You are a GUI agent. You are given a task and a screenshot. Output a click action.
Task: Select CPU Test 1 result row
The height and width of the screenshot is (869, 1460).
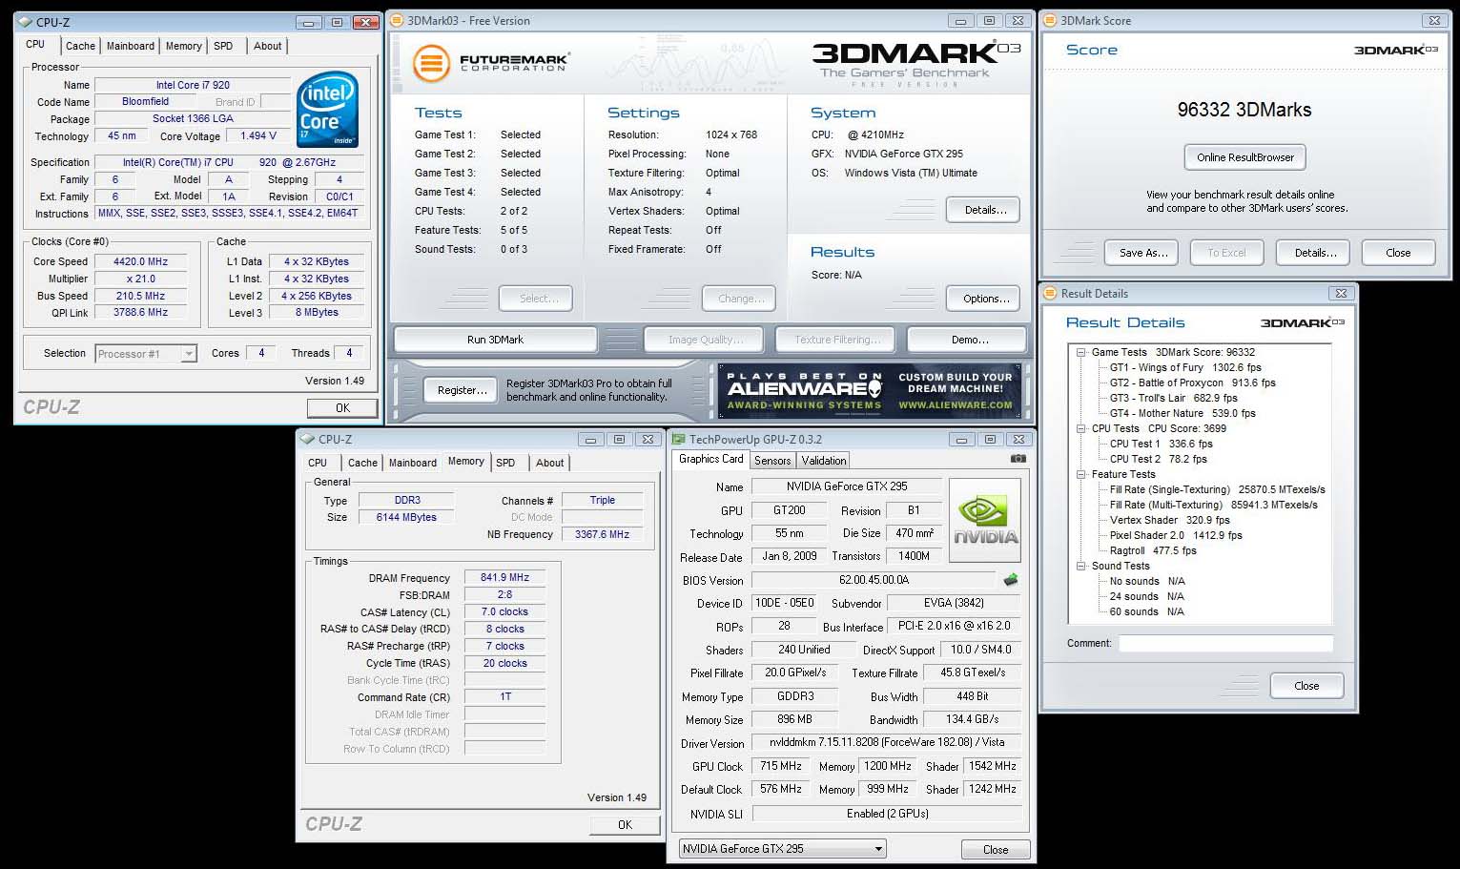click(1161, 444)
